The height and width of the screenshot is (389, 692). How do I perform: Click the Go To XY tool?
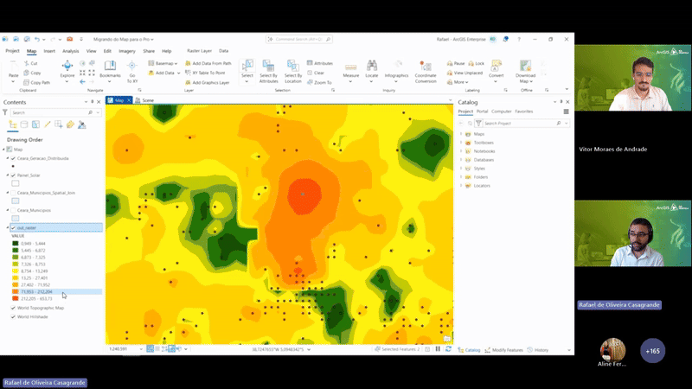point(132,72)
